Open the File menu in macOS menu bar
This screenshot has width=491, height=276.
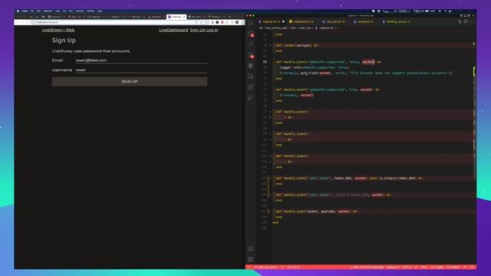click(32, 11)
